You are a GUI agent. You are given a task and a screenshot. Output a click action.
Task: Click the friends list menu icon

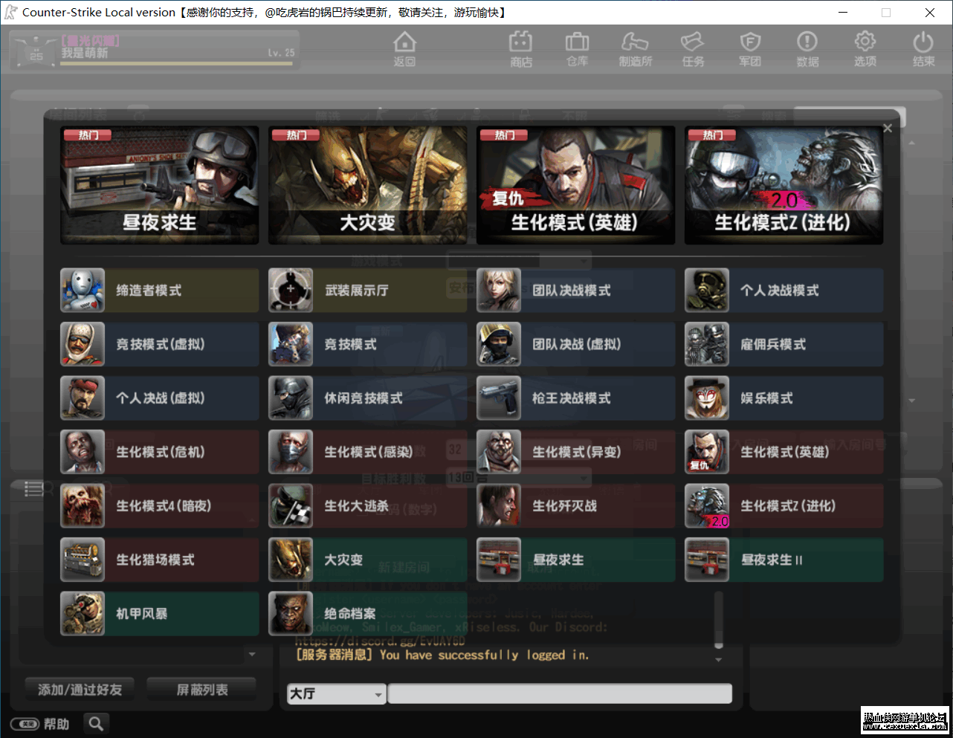pos(33,488)
